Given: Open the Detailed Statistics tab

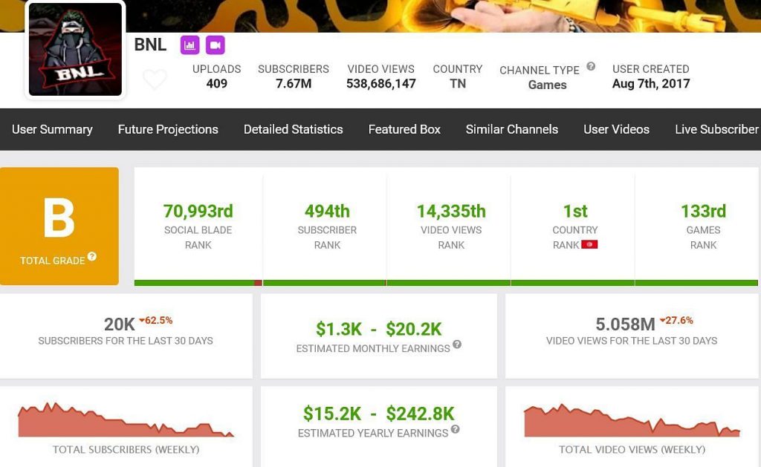Looking at the screenshot, I should [x=293, y=129].
